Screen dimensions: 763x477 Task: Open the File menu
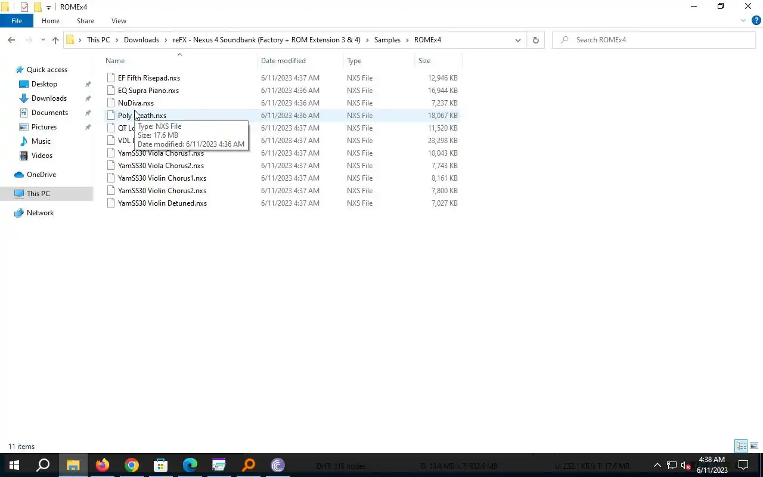pyautogui.click(x=17, y=21)
